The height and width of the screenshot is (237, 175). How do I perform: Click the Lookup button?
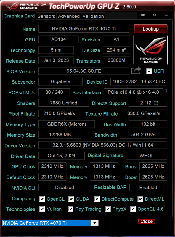(151, 29)
